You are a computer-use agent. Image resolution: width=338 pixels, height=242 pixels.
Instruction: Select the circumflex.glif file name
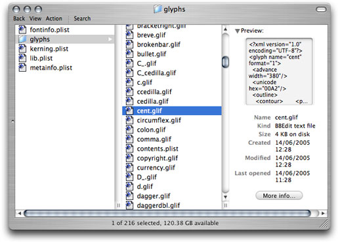[159, 120]
